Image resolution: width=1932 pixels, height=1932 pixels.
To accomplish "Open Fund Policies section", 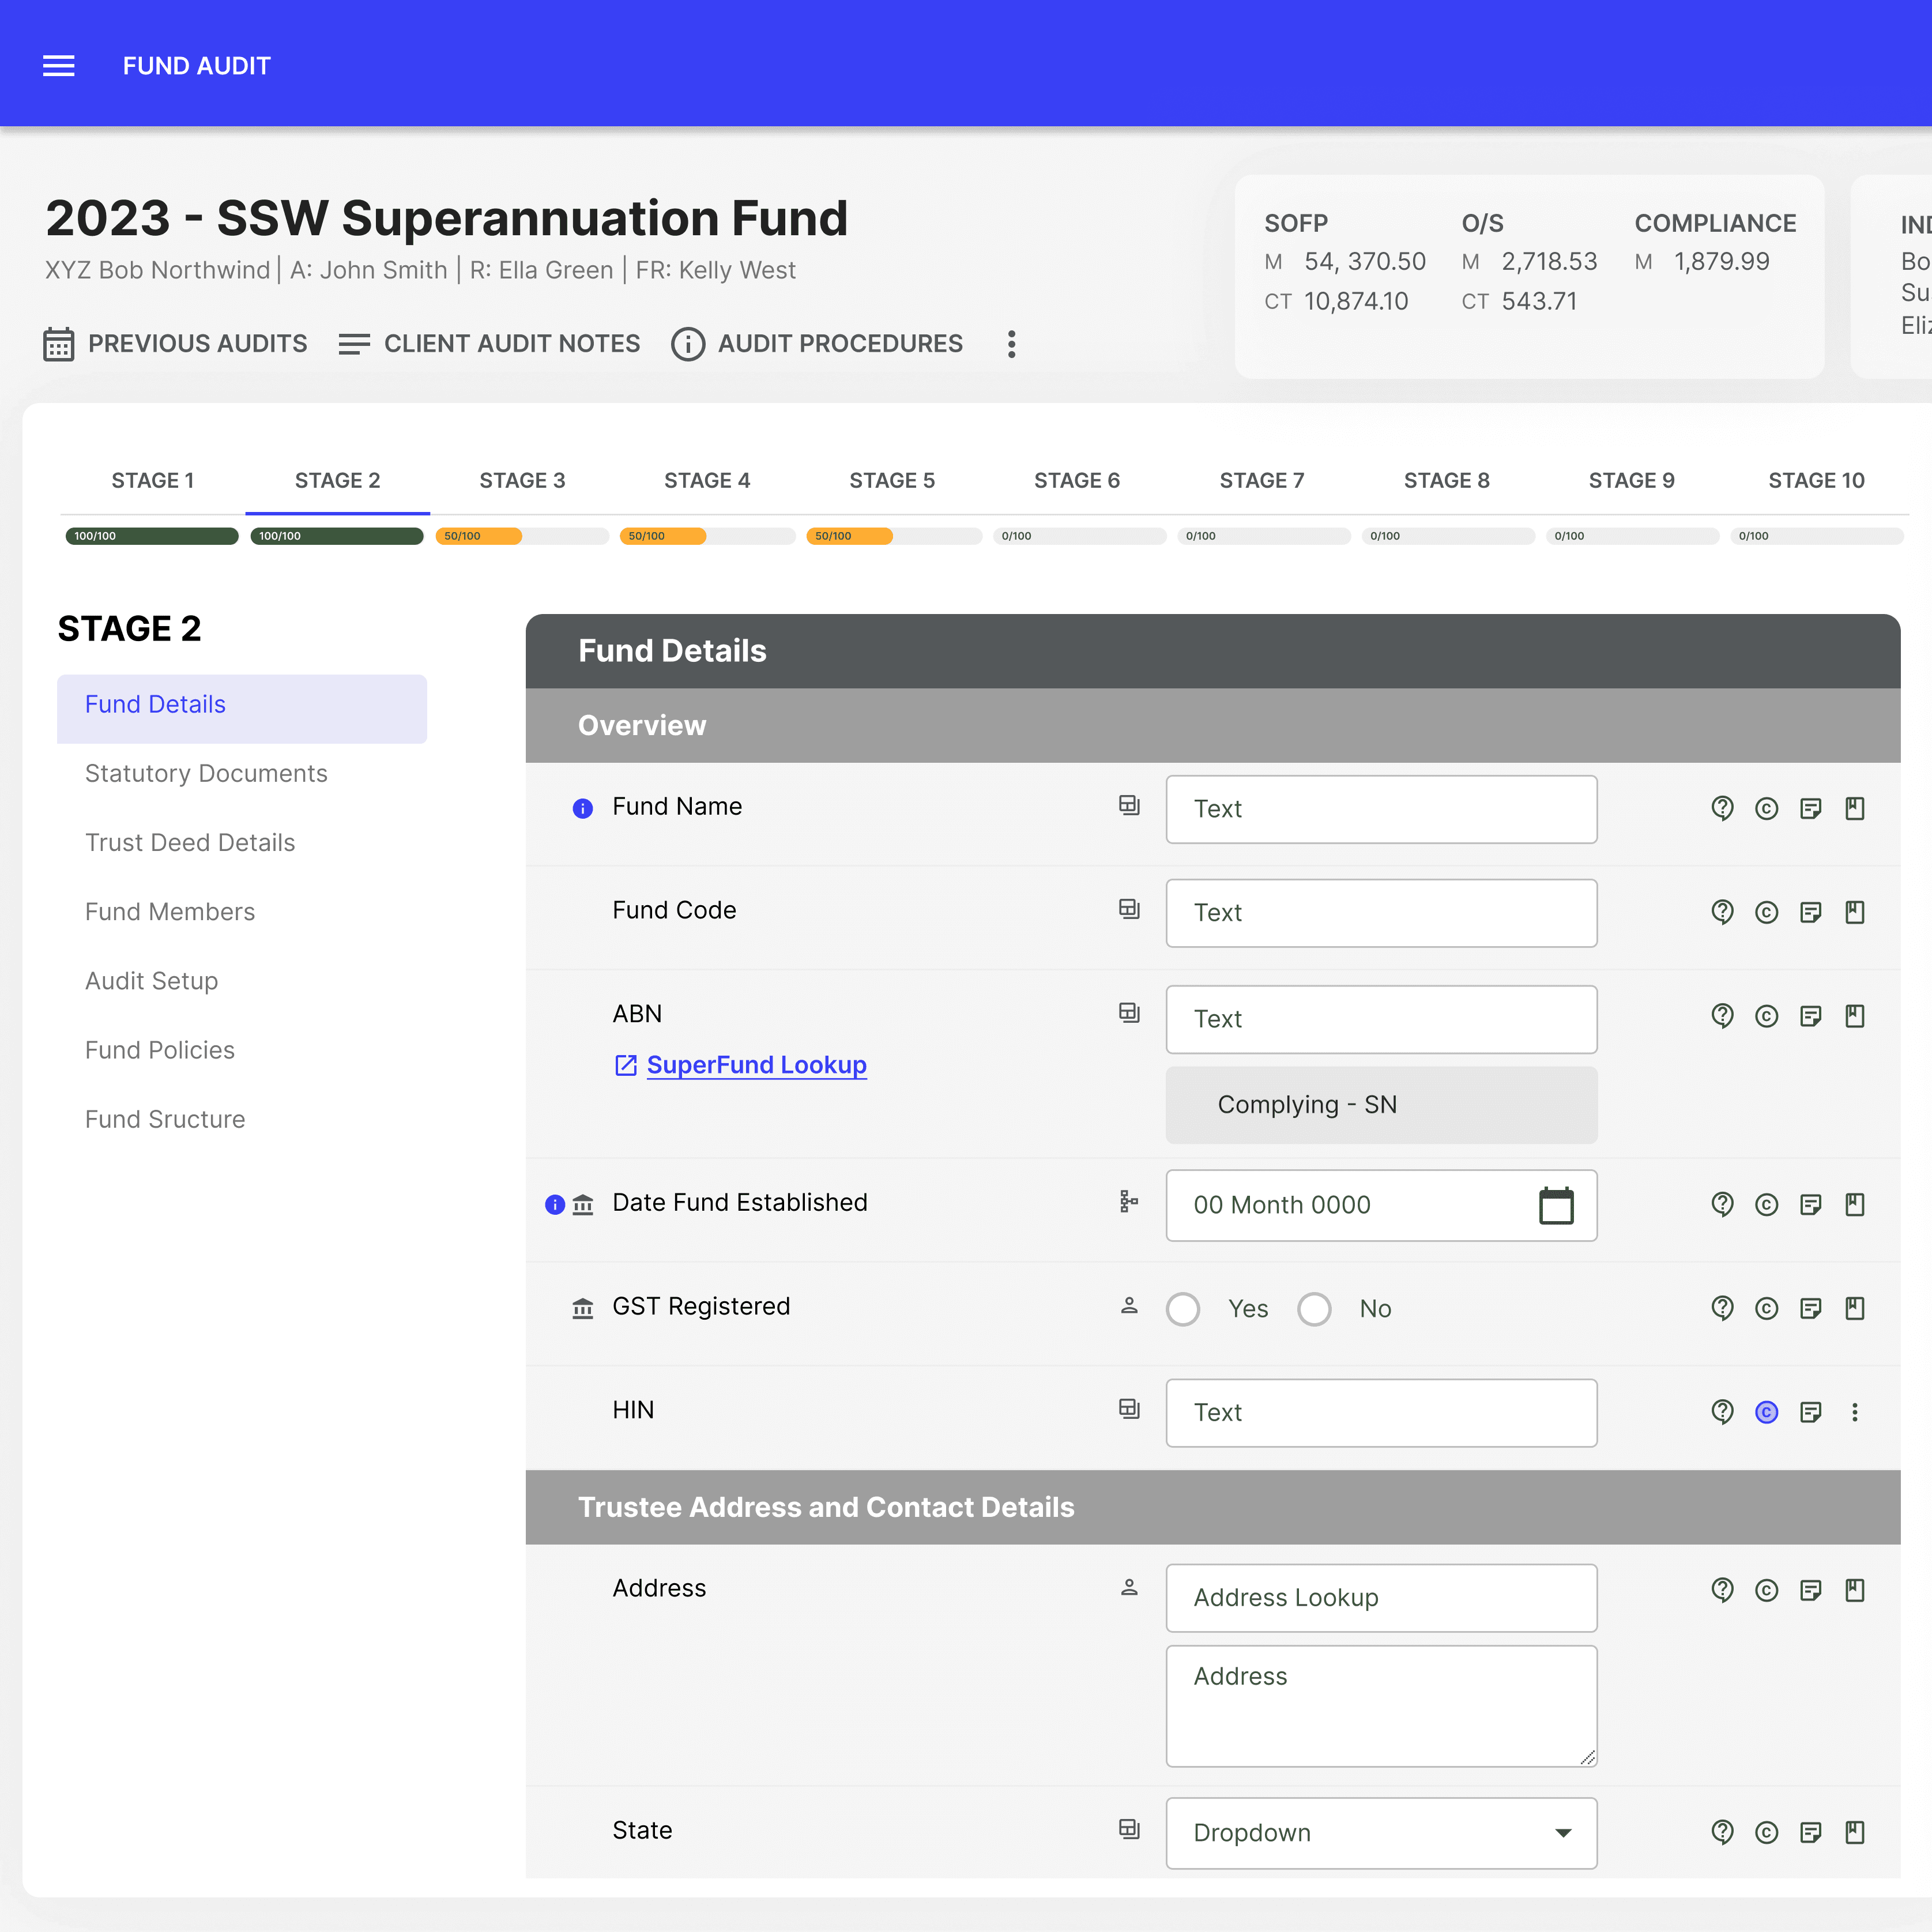I will 160,1050.
